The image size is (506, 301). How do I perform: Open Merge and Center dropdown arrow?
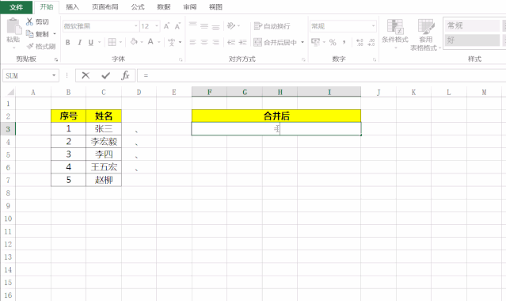[x=302, y=42]
